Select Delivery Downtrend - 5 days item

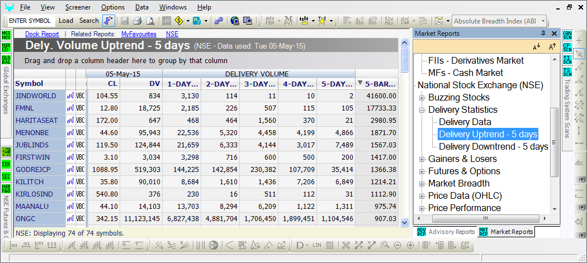pos(494,147)
